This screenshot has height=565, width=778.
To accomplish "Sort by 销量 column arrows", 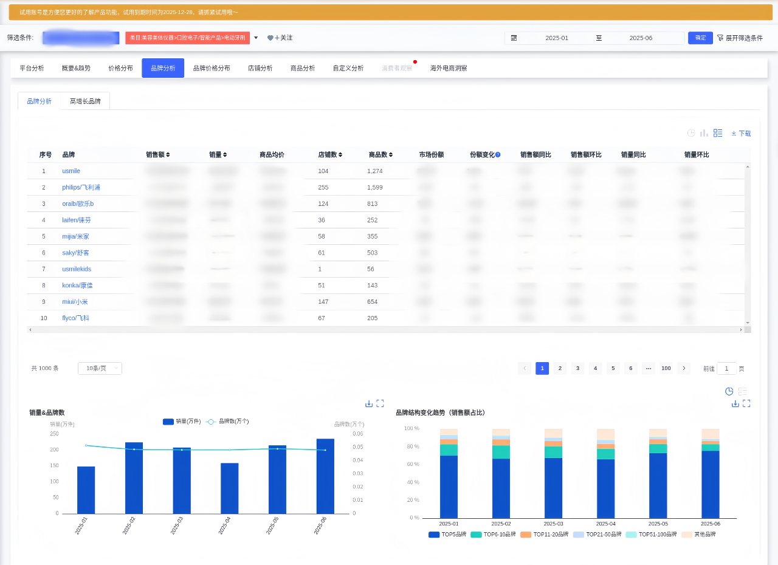I will coord(225,155).
